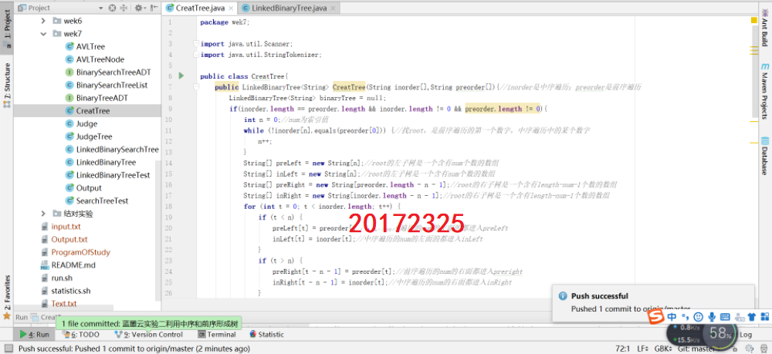Click the cursor position 72:1 indicator
772x354 pixels.
click(623, 349)
